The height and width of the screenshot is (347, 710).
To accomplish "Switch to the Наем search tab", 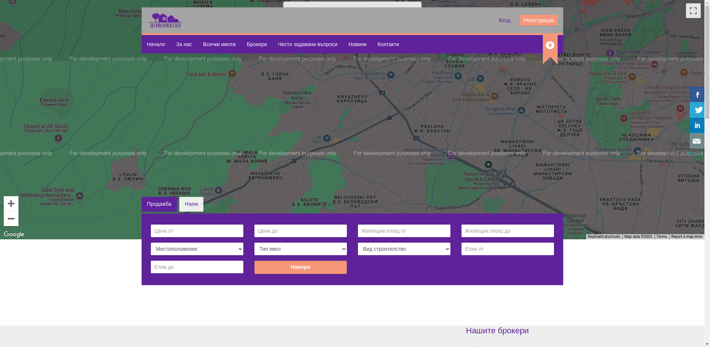I will point(191,204).
